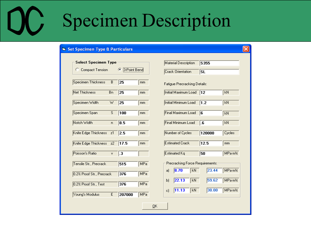Click the dialog title bar icon
This screenshot has width=311, height=233.
(x=64, y=49)
